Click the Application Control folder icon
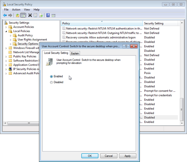187x162 pixels. pos(10,65)
